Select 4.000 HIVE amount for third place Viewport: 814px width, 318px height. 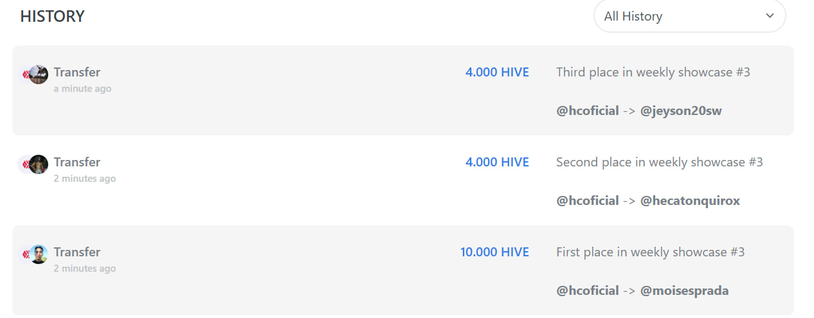497,72
